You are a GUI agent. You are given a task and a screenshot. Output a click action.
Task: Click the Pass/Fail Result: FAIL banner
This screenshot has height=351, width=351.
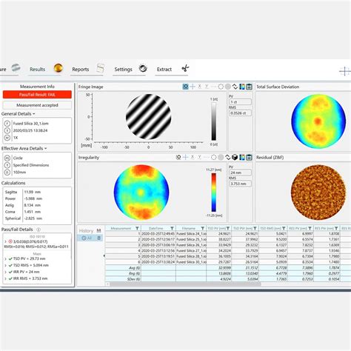click(37, 95)
